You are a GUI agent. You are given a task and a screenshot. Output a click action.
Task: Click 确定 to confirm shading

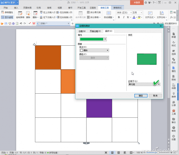(x=141, y=96)
